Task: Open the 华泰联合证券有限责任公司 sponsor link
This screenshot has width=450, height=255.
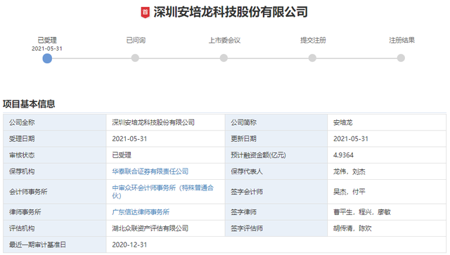Action: click(150, 171)
